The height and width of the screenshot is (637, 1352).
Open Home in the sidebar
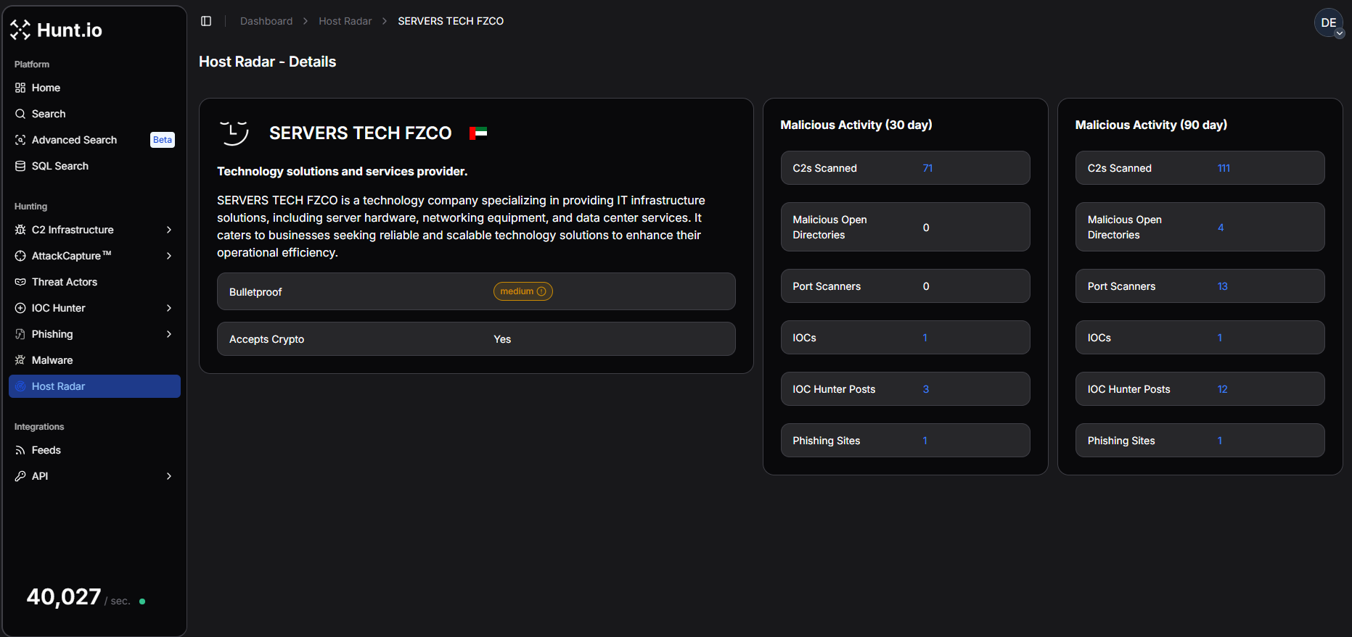(x=94, y=88)
